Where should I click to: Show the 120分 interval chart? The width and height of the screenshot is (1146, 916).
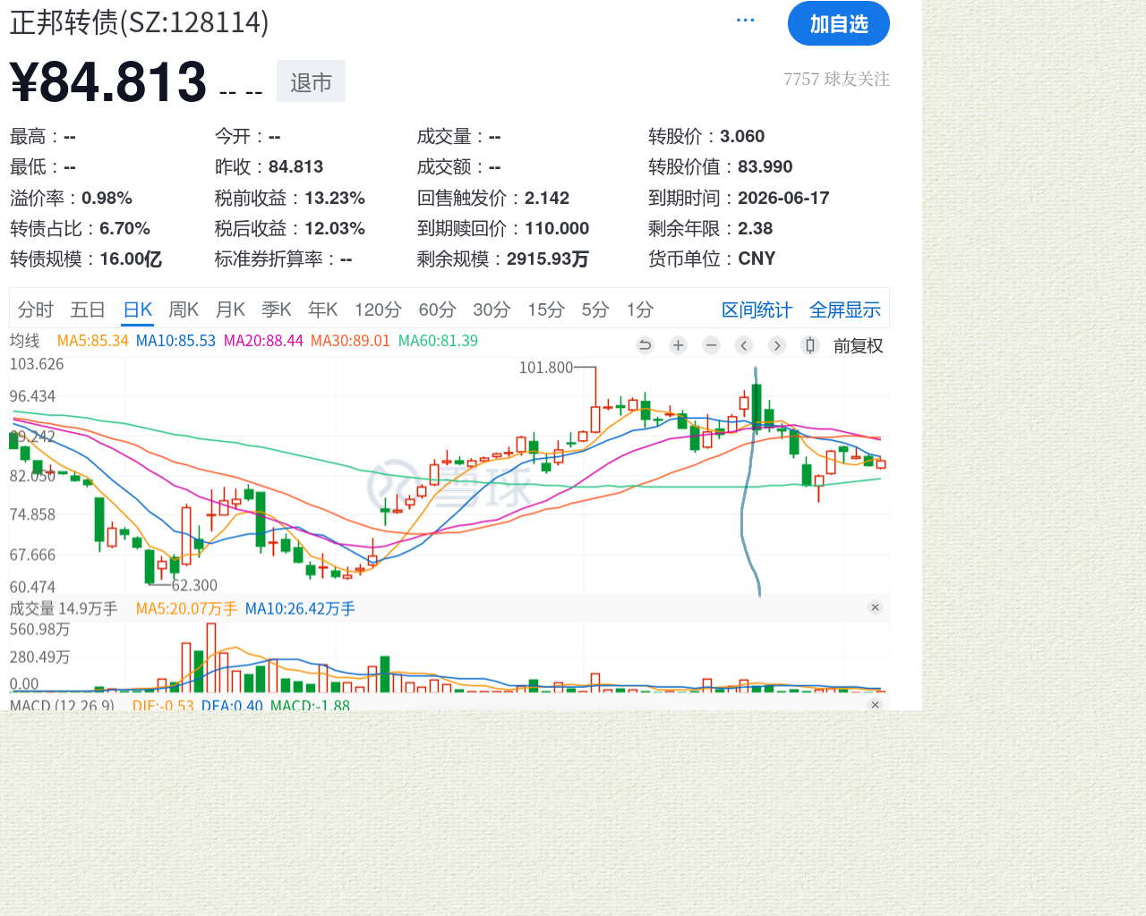tap(378, 310)
